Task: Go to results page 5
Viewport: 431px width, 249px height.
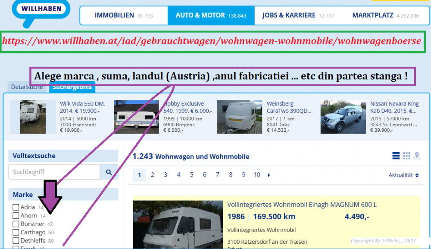Action: coord(191,175)
